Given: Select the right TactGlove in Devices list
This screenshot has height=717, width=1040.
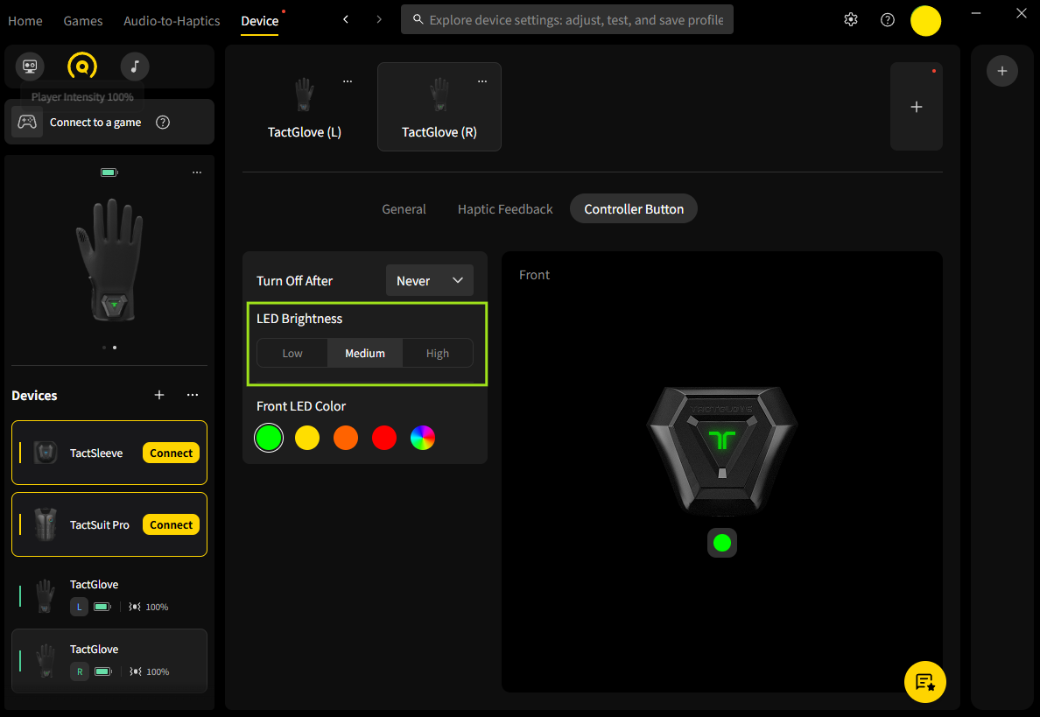Looking at the screenshot, I should pyautogui.click(x=109, y=661).
